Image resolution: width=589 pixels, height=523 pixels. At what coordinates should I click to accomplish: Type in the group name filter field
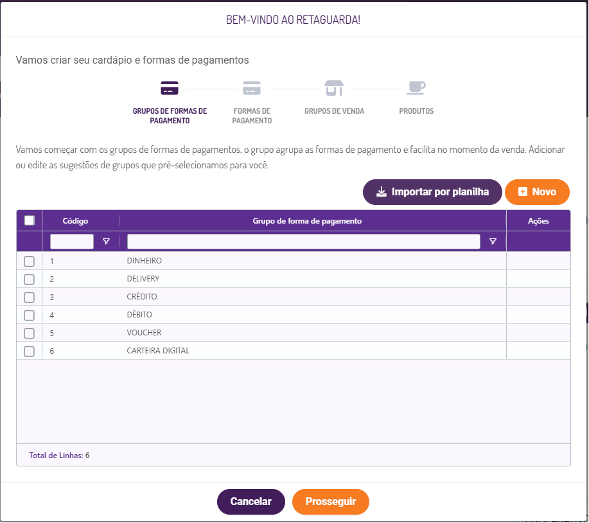coord(303,242)
